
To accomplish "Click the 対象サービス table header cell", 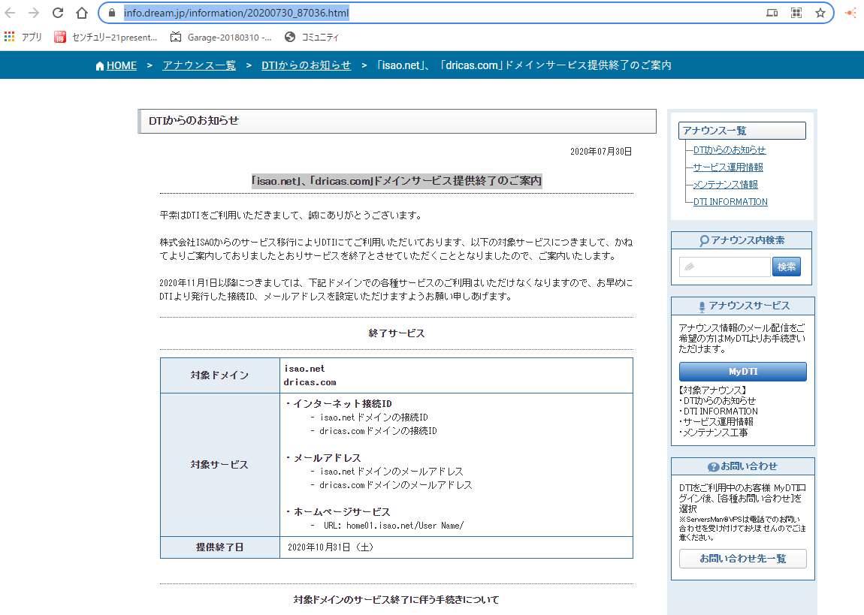I will (x=220, y=465).
